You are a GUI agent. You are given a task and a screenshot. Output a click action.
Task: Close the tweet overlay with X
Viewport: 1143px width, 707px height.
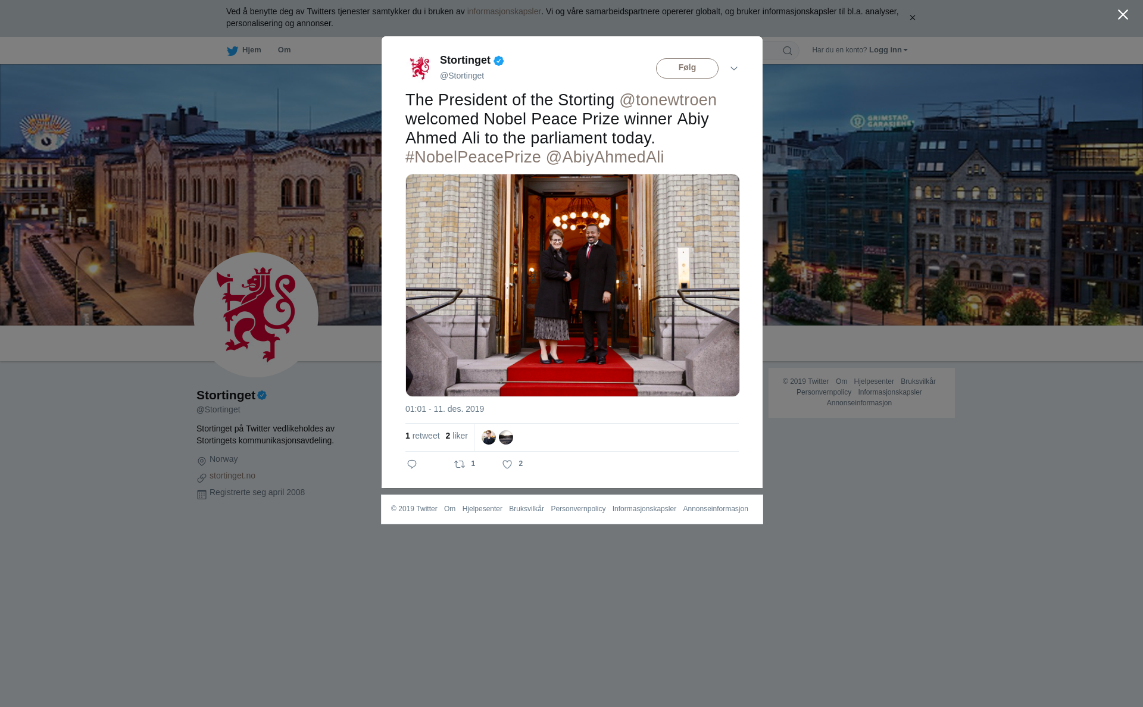click(1123, 15)
